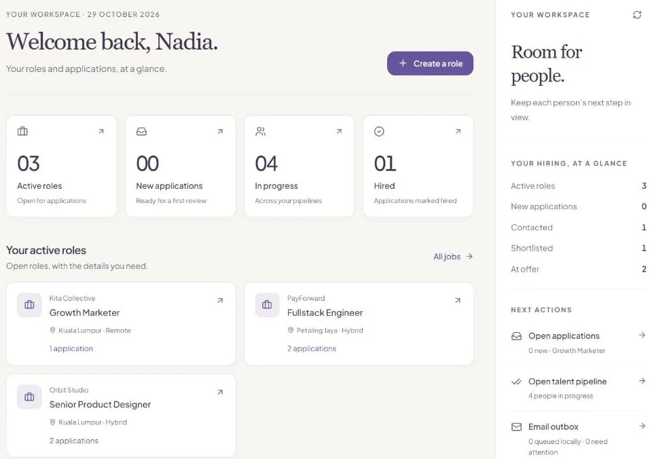Viewport: 652px width, 459px height.
Task: Open the Growth Marketer role title
Action: [x=84, y=312]
